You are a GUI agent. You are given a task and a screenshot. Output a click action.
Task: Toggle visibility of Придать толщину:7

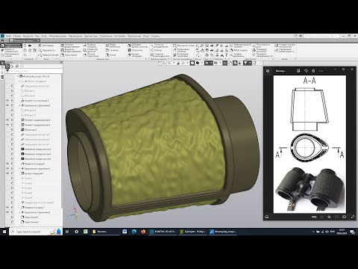point(7,208)
